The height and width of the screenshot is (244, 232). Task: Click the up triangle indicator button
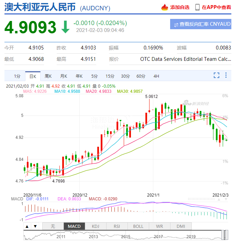pos(27,226)
